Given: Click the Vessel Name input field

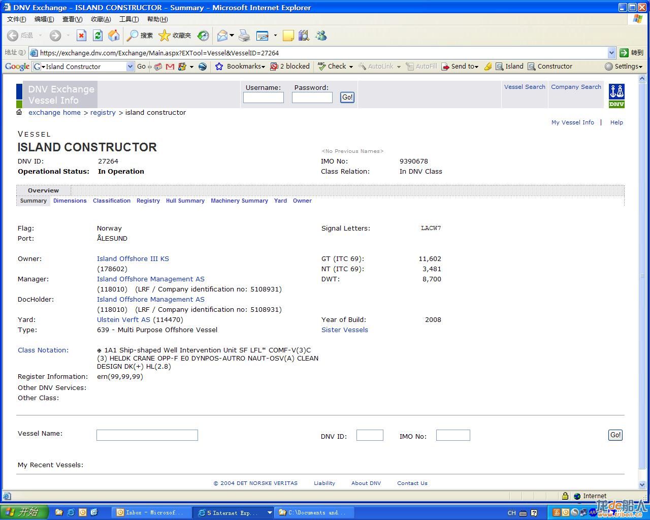Looking at the screenshot, I should coord(147,435).
